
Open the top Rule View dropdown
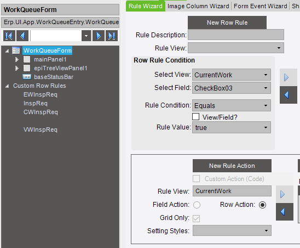tap(279, 48)
